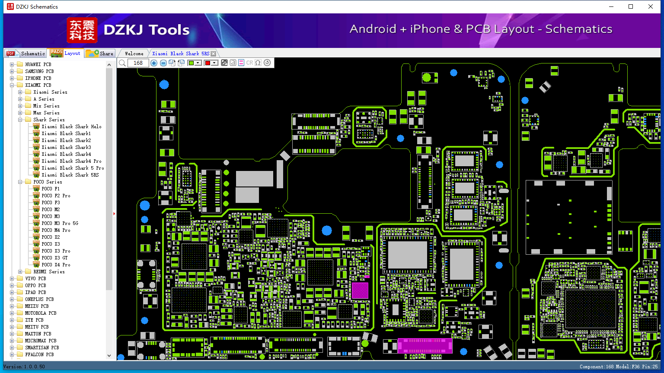Open Xiaomi Black Shark3 layout
664x373 pixels.
tap(66, 148)
